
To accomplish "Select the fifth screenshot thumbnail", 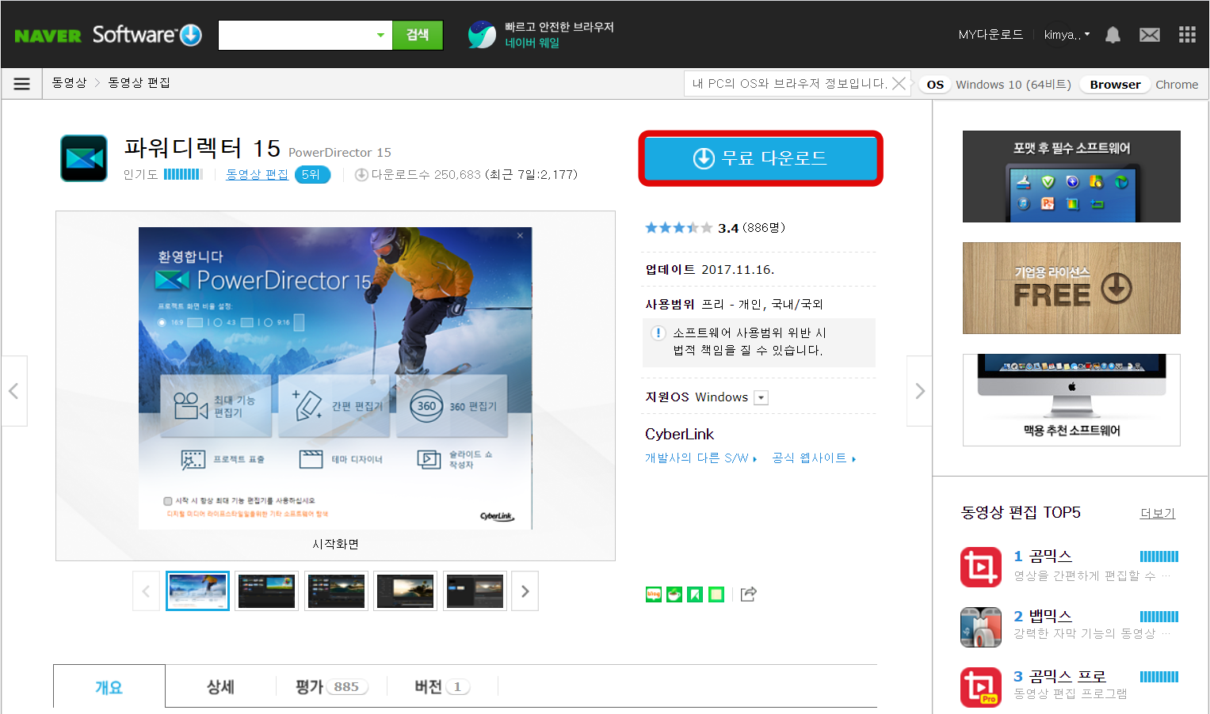I will coord(475,591).
